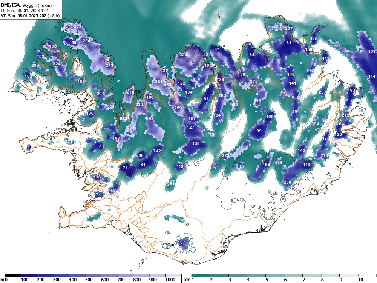Click the visibility value 60
The image size is (377, 283).
click(141, 156)
